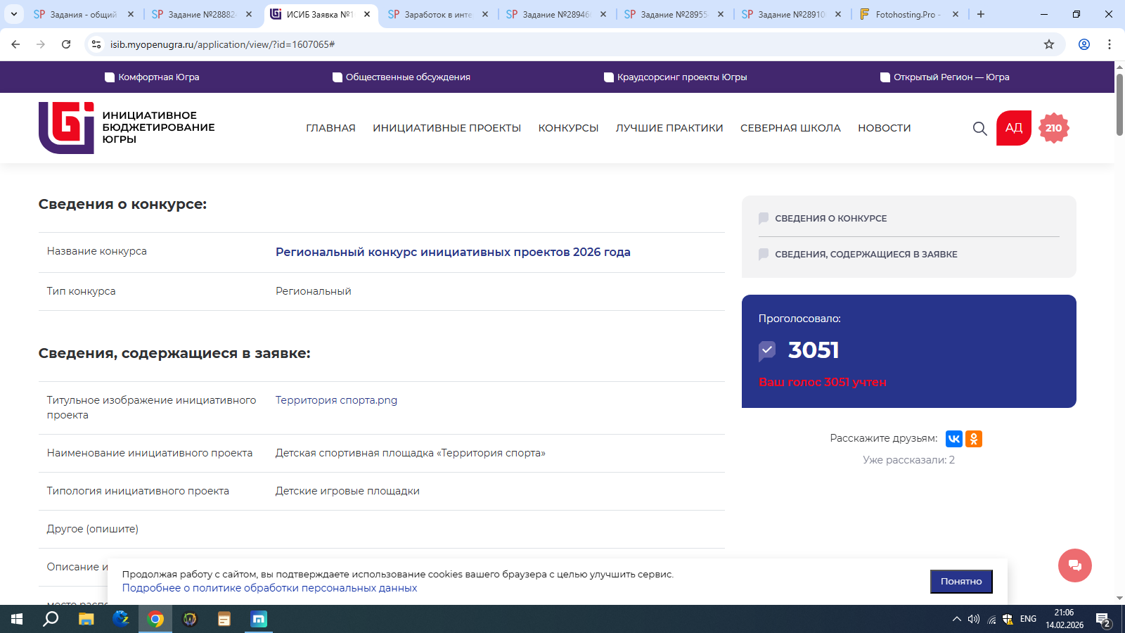Image resolution: width=1125 pixels, height=633 pixels.
Task: Jump to СВЕДЕНИЯ О КОНКУРСЕ section
Action: coord(830,219)
